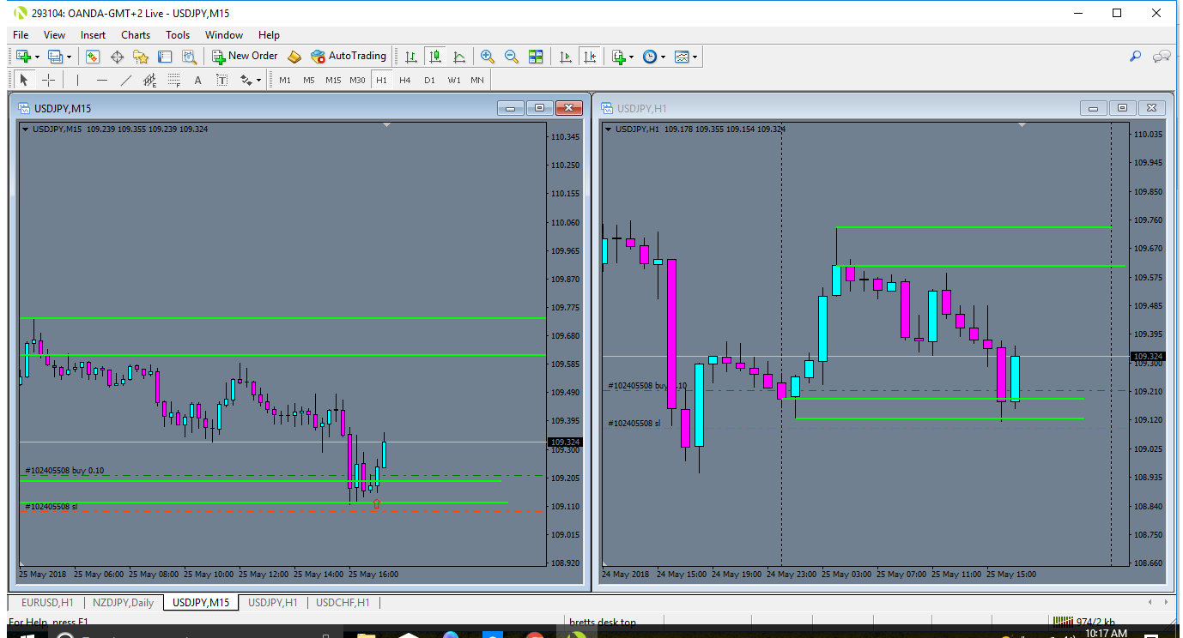The image size is (1183, 638).
Task: Open the Charts menu
Action: click(x=135, y=35)
